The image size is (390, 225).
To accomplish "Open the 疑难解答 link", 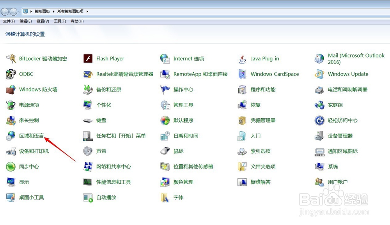I will [x=261, y=182].
